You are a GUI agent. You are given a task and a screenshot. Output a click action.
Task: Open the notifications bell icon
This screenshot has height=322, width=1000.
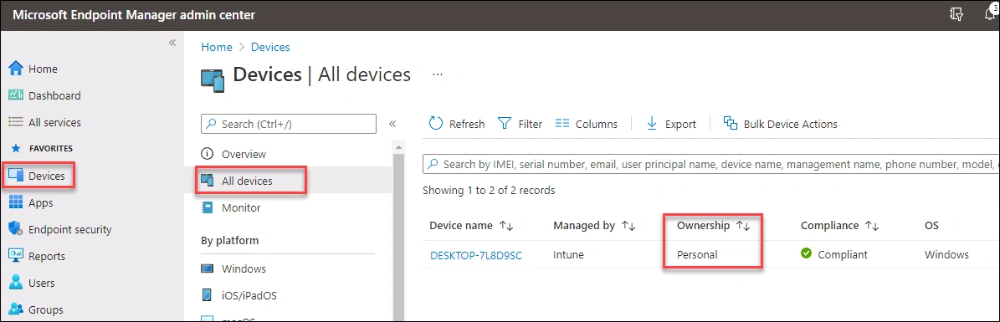pyautogui.click(x=991, y=14)
